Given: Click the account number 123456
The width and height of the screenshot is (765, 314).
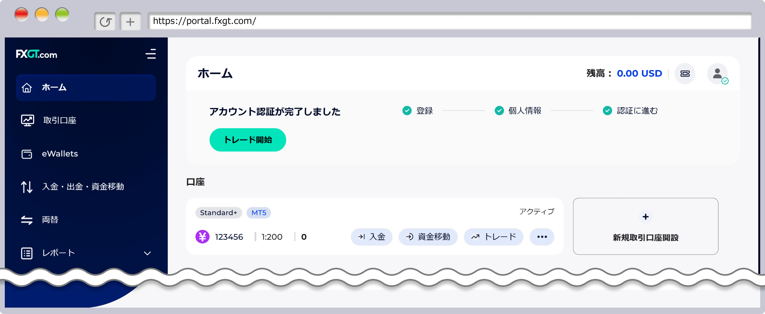Looking at the screenshot, I should point(229,237).
